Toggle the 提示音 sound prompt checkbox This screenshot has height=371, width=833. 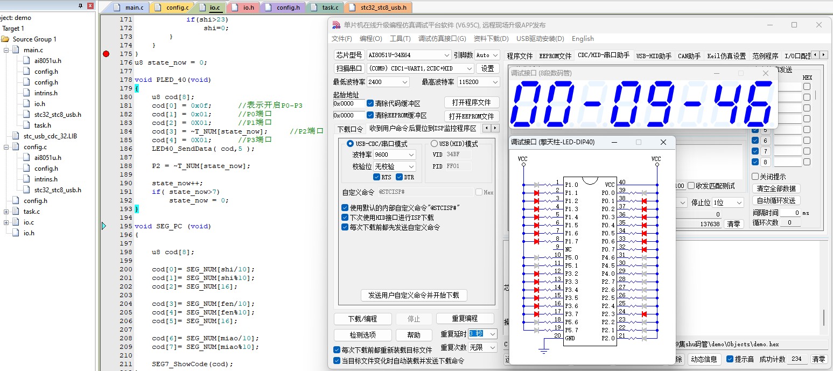click(730, 359)
